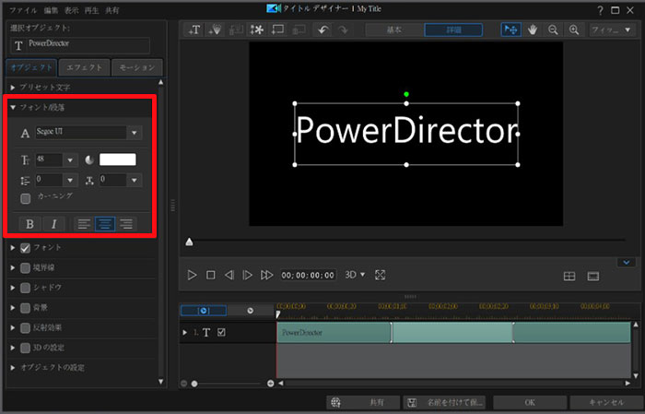Viewport: 645px width, 414px height.
Task: Center-align the text
Action: coord(105,224)
